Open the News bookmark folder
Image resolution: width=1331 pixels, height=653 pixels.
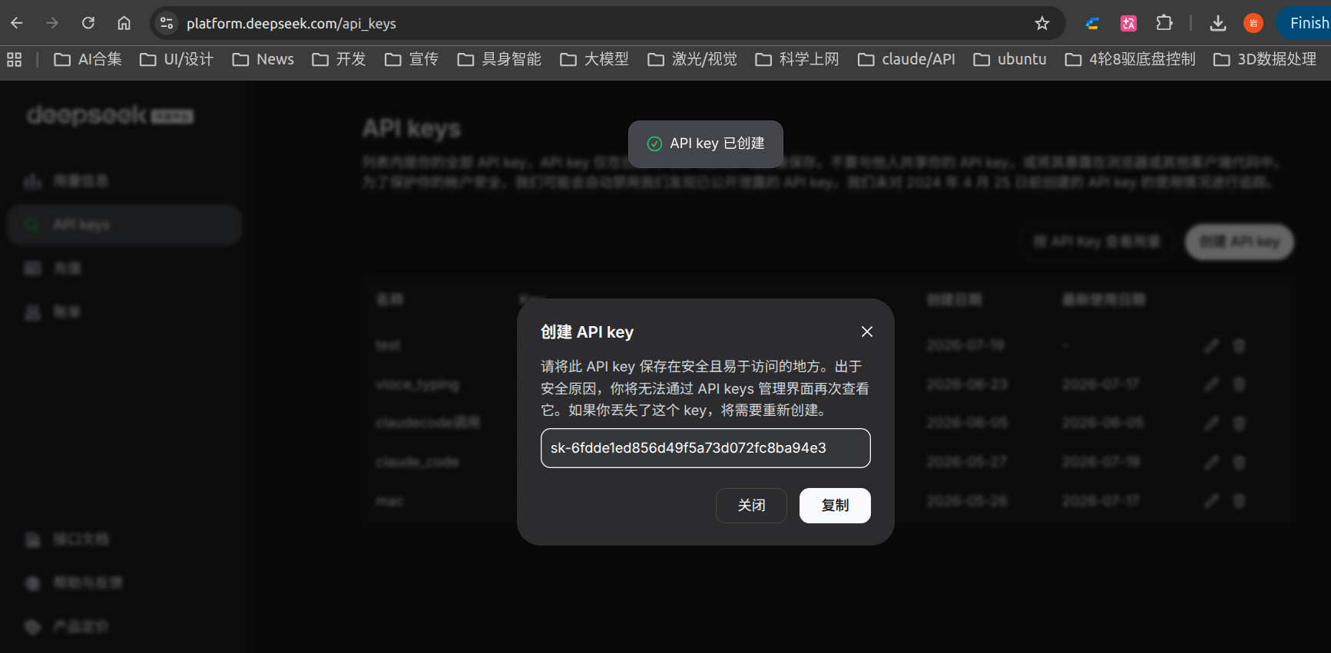click(x=263, y=59)
